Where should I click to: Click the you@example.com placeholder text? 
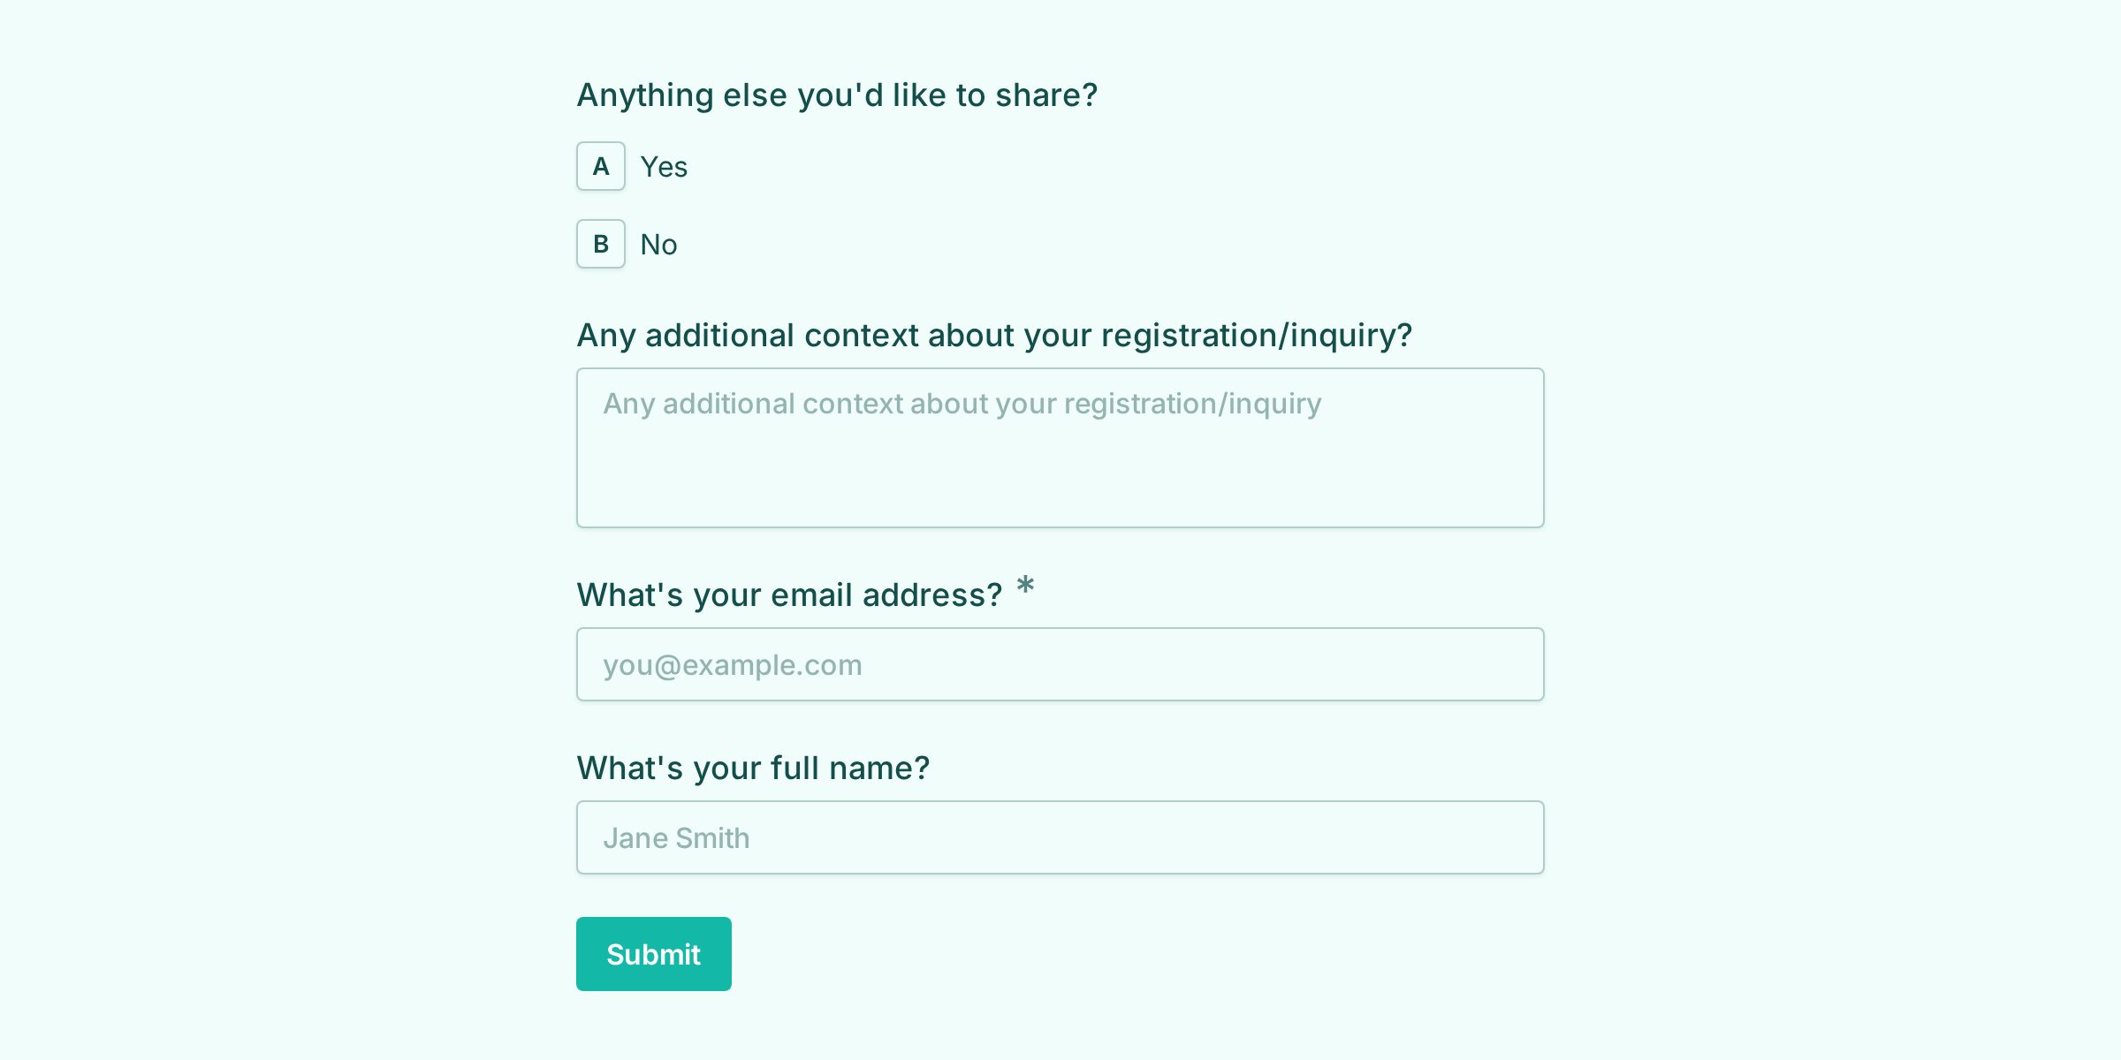(733, 664)
